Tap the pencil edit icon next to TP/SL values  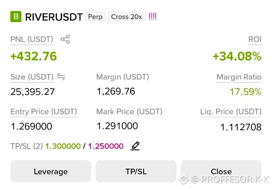(135, 146)
